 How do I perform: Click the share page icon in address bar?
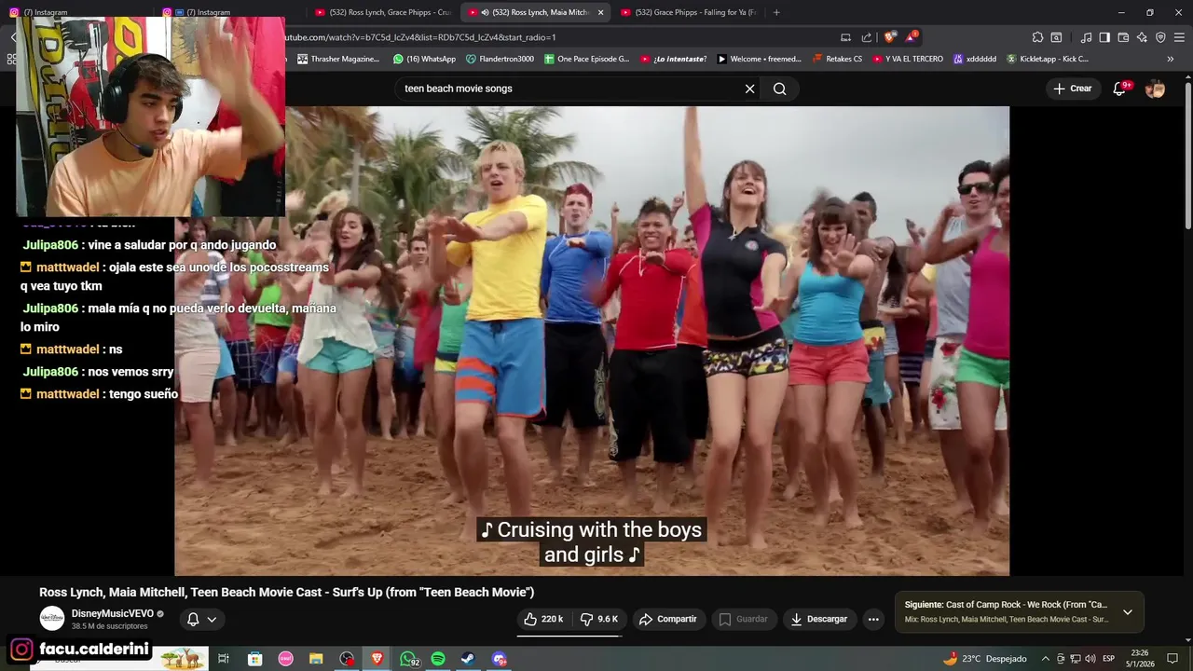click(x=867, y=37)
